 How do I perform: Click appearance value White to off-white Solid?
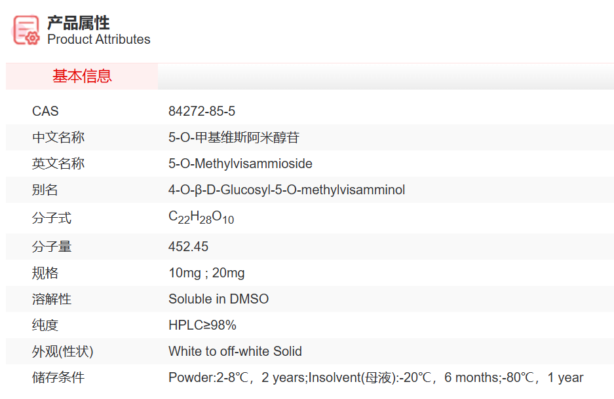(235, 351)
